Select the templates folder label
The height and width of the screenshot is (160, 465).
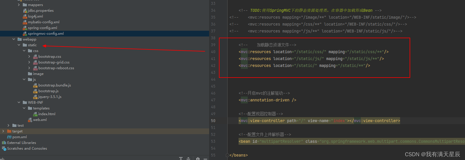click(41, 108)
